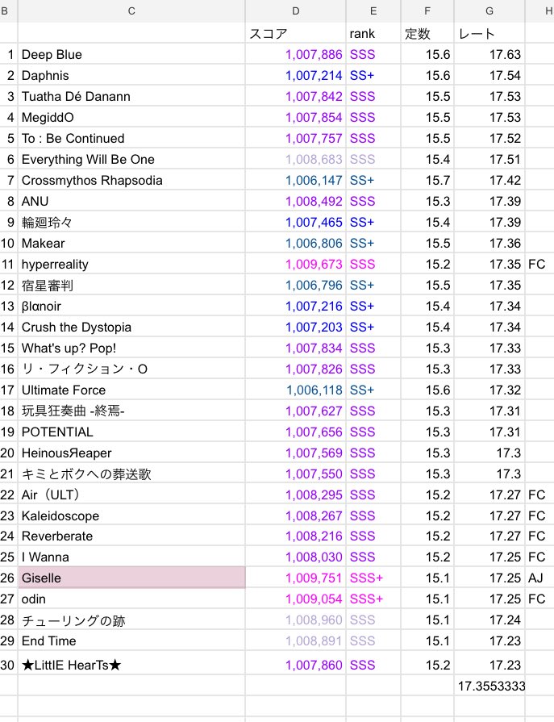Select the Deep Blue cell

click(131, 54)
